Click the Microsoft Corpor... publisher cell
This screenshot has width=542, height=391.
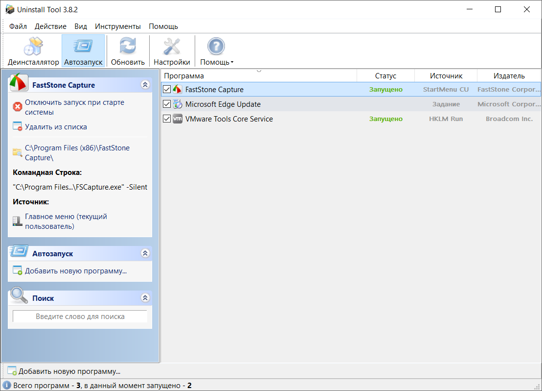[509, 104]
